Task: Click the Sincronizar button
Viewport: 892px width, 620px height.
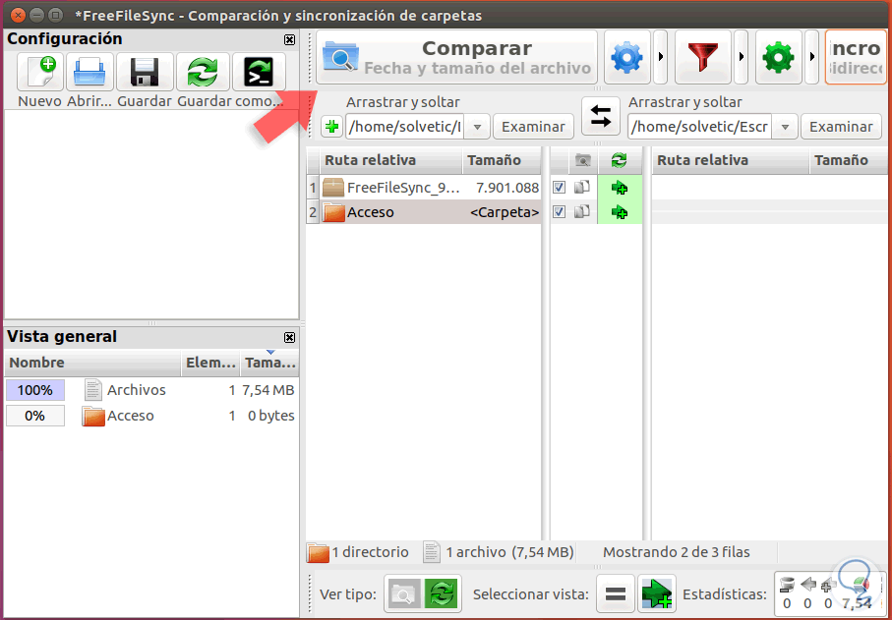Action: 857,57
